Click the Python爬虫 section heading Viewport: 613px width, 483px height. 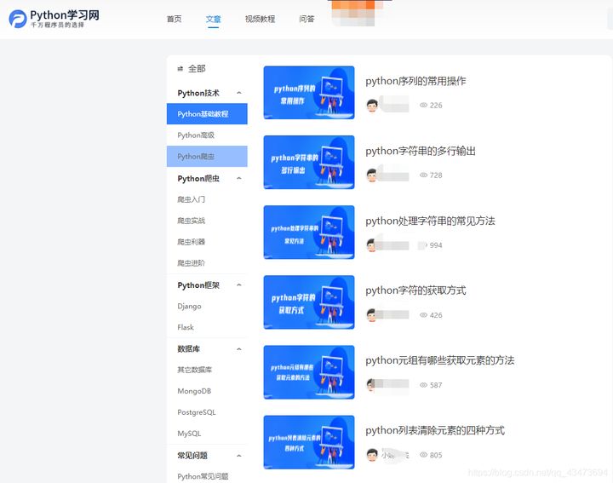click(x=198, y=179)
